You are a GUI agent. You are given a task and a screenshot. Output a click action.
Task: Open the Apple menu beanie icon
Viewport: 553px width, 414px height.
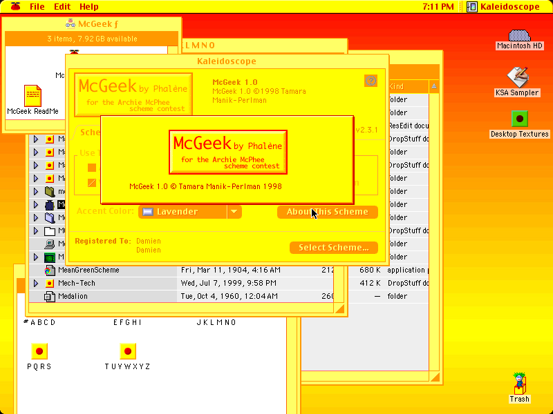15,6
